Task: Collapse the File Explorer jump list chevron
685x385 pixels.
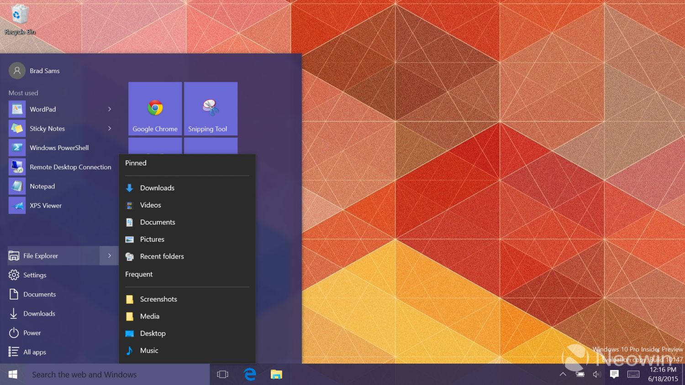Action: [x=109, y=256]
